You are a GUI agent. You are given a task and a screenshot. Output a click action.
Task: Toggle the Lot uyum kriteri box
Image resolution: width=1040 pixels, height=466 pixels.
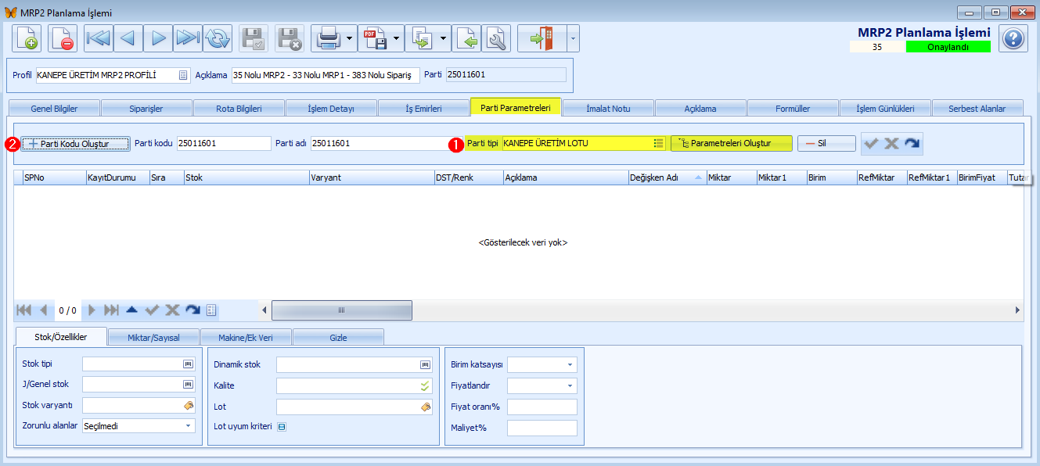pyautogui.click(x=282, y=427)
